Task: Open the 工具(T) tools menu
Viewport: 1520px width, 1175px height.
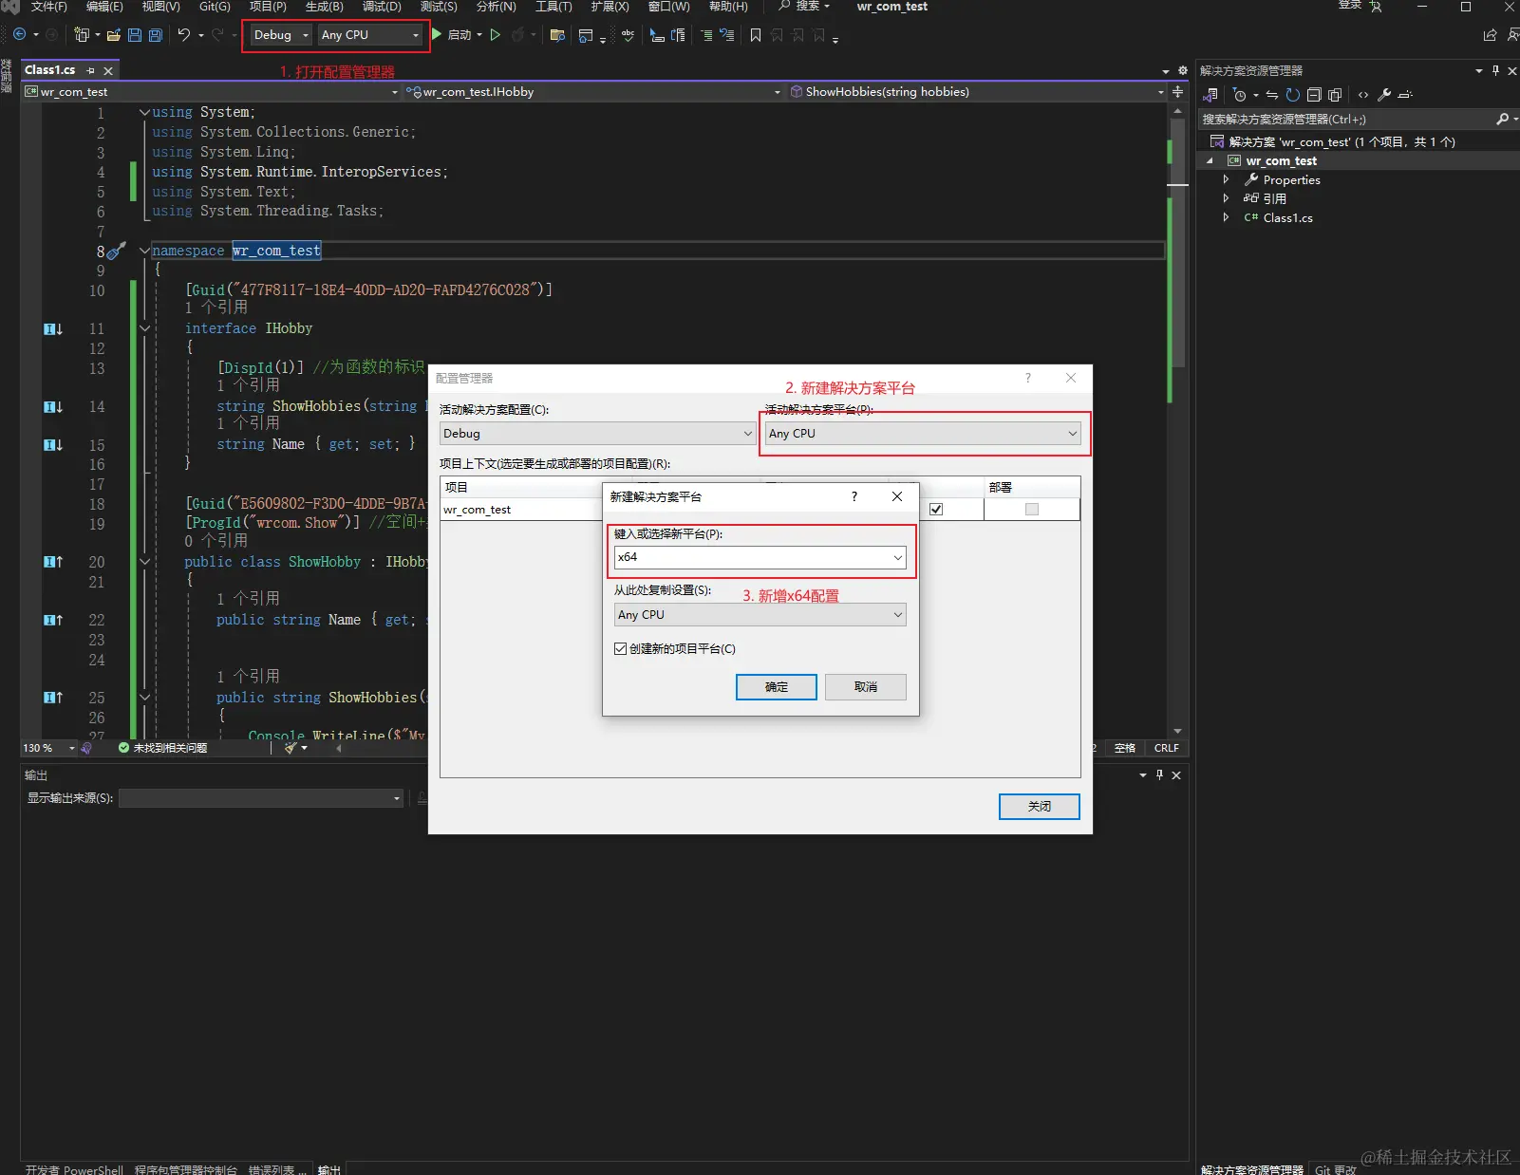Action: click(554, 7)
